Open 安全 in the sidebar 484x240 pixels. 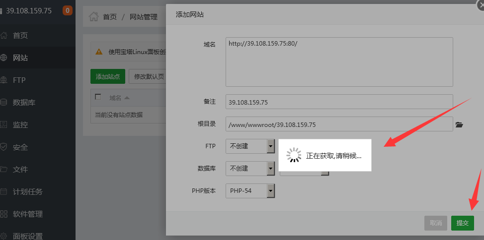pos(38,147)
